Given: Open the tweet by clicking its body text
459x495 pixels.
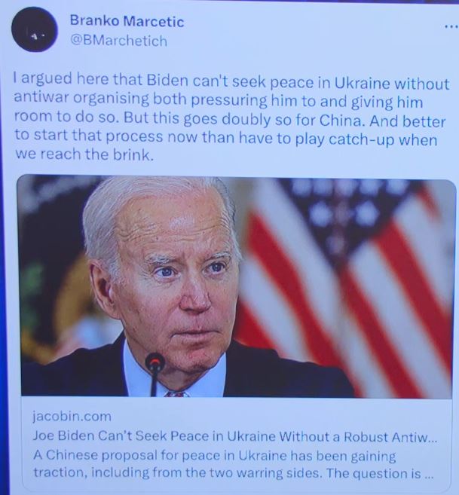Looking at the screenshot, I should point(231,116).
